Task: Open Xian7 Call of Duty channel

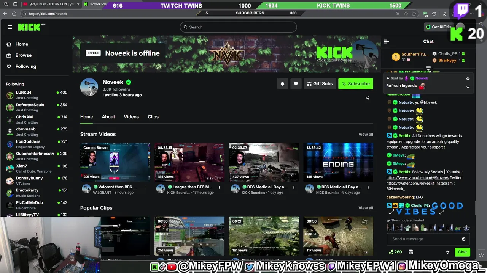Action: pos(37,168)
